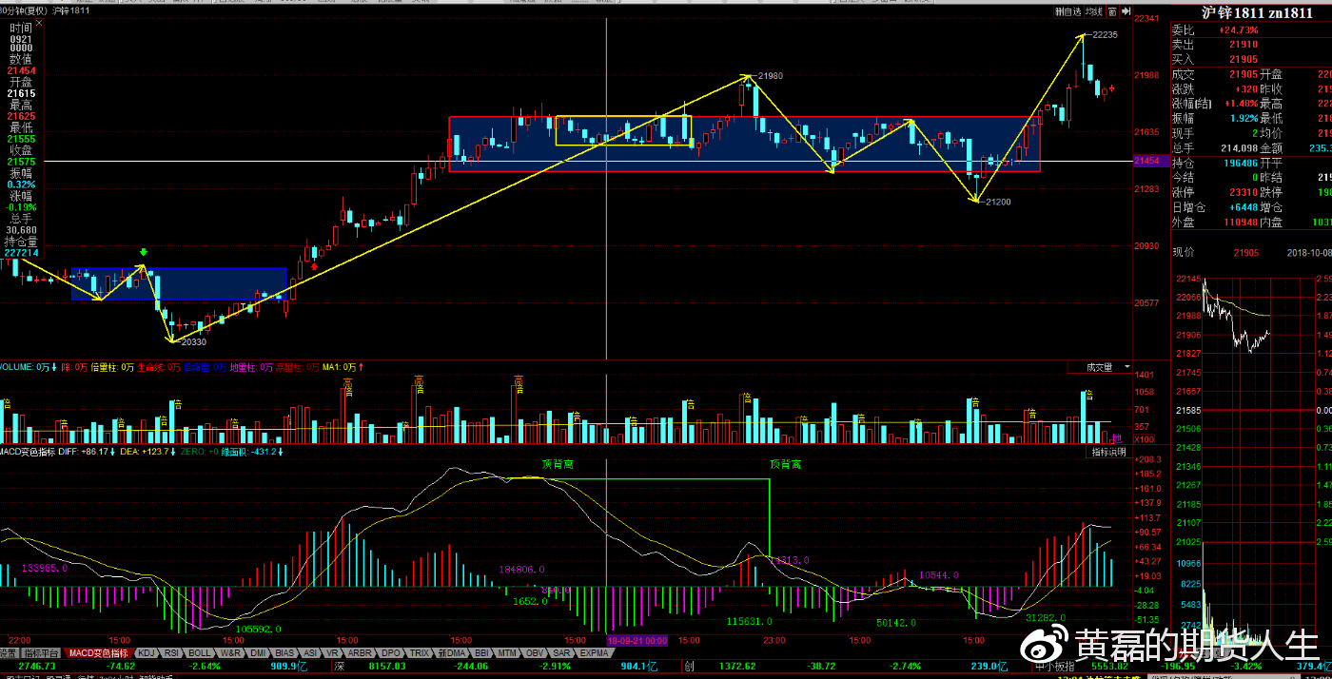This screenshot has width=1332, height=679.
Task: Choose the 新DMA indicator tab
Action: coord(451,653)
